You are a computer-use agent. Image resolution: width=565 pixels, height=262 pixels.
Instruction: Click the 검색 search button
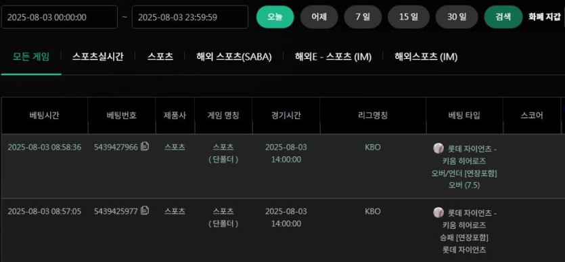(503, 17)
